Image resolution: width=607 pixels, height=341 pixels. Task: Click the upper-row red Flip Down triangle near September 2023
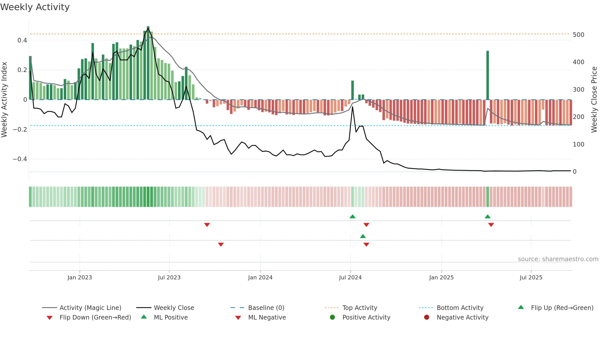207,225
